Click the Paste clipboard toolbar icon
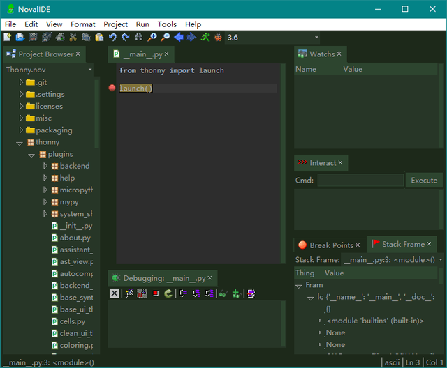 [99, 37]
